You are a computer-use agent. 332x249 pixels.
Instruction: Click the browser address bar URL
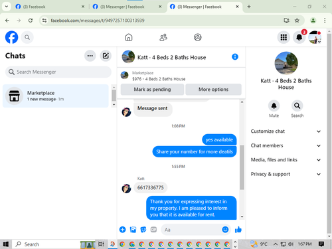tap(98, 21)
